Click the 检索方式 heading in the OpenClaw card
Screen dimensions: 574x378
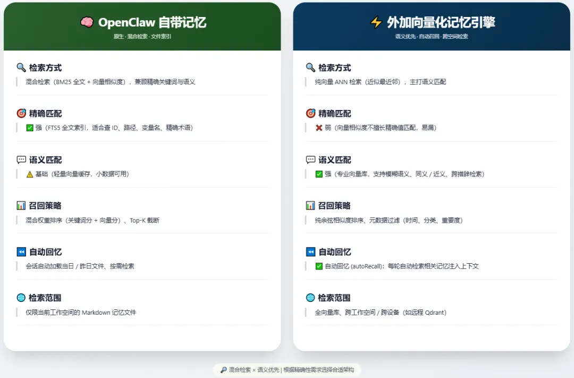pos(45,68)
